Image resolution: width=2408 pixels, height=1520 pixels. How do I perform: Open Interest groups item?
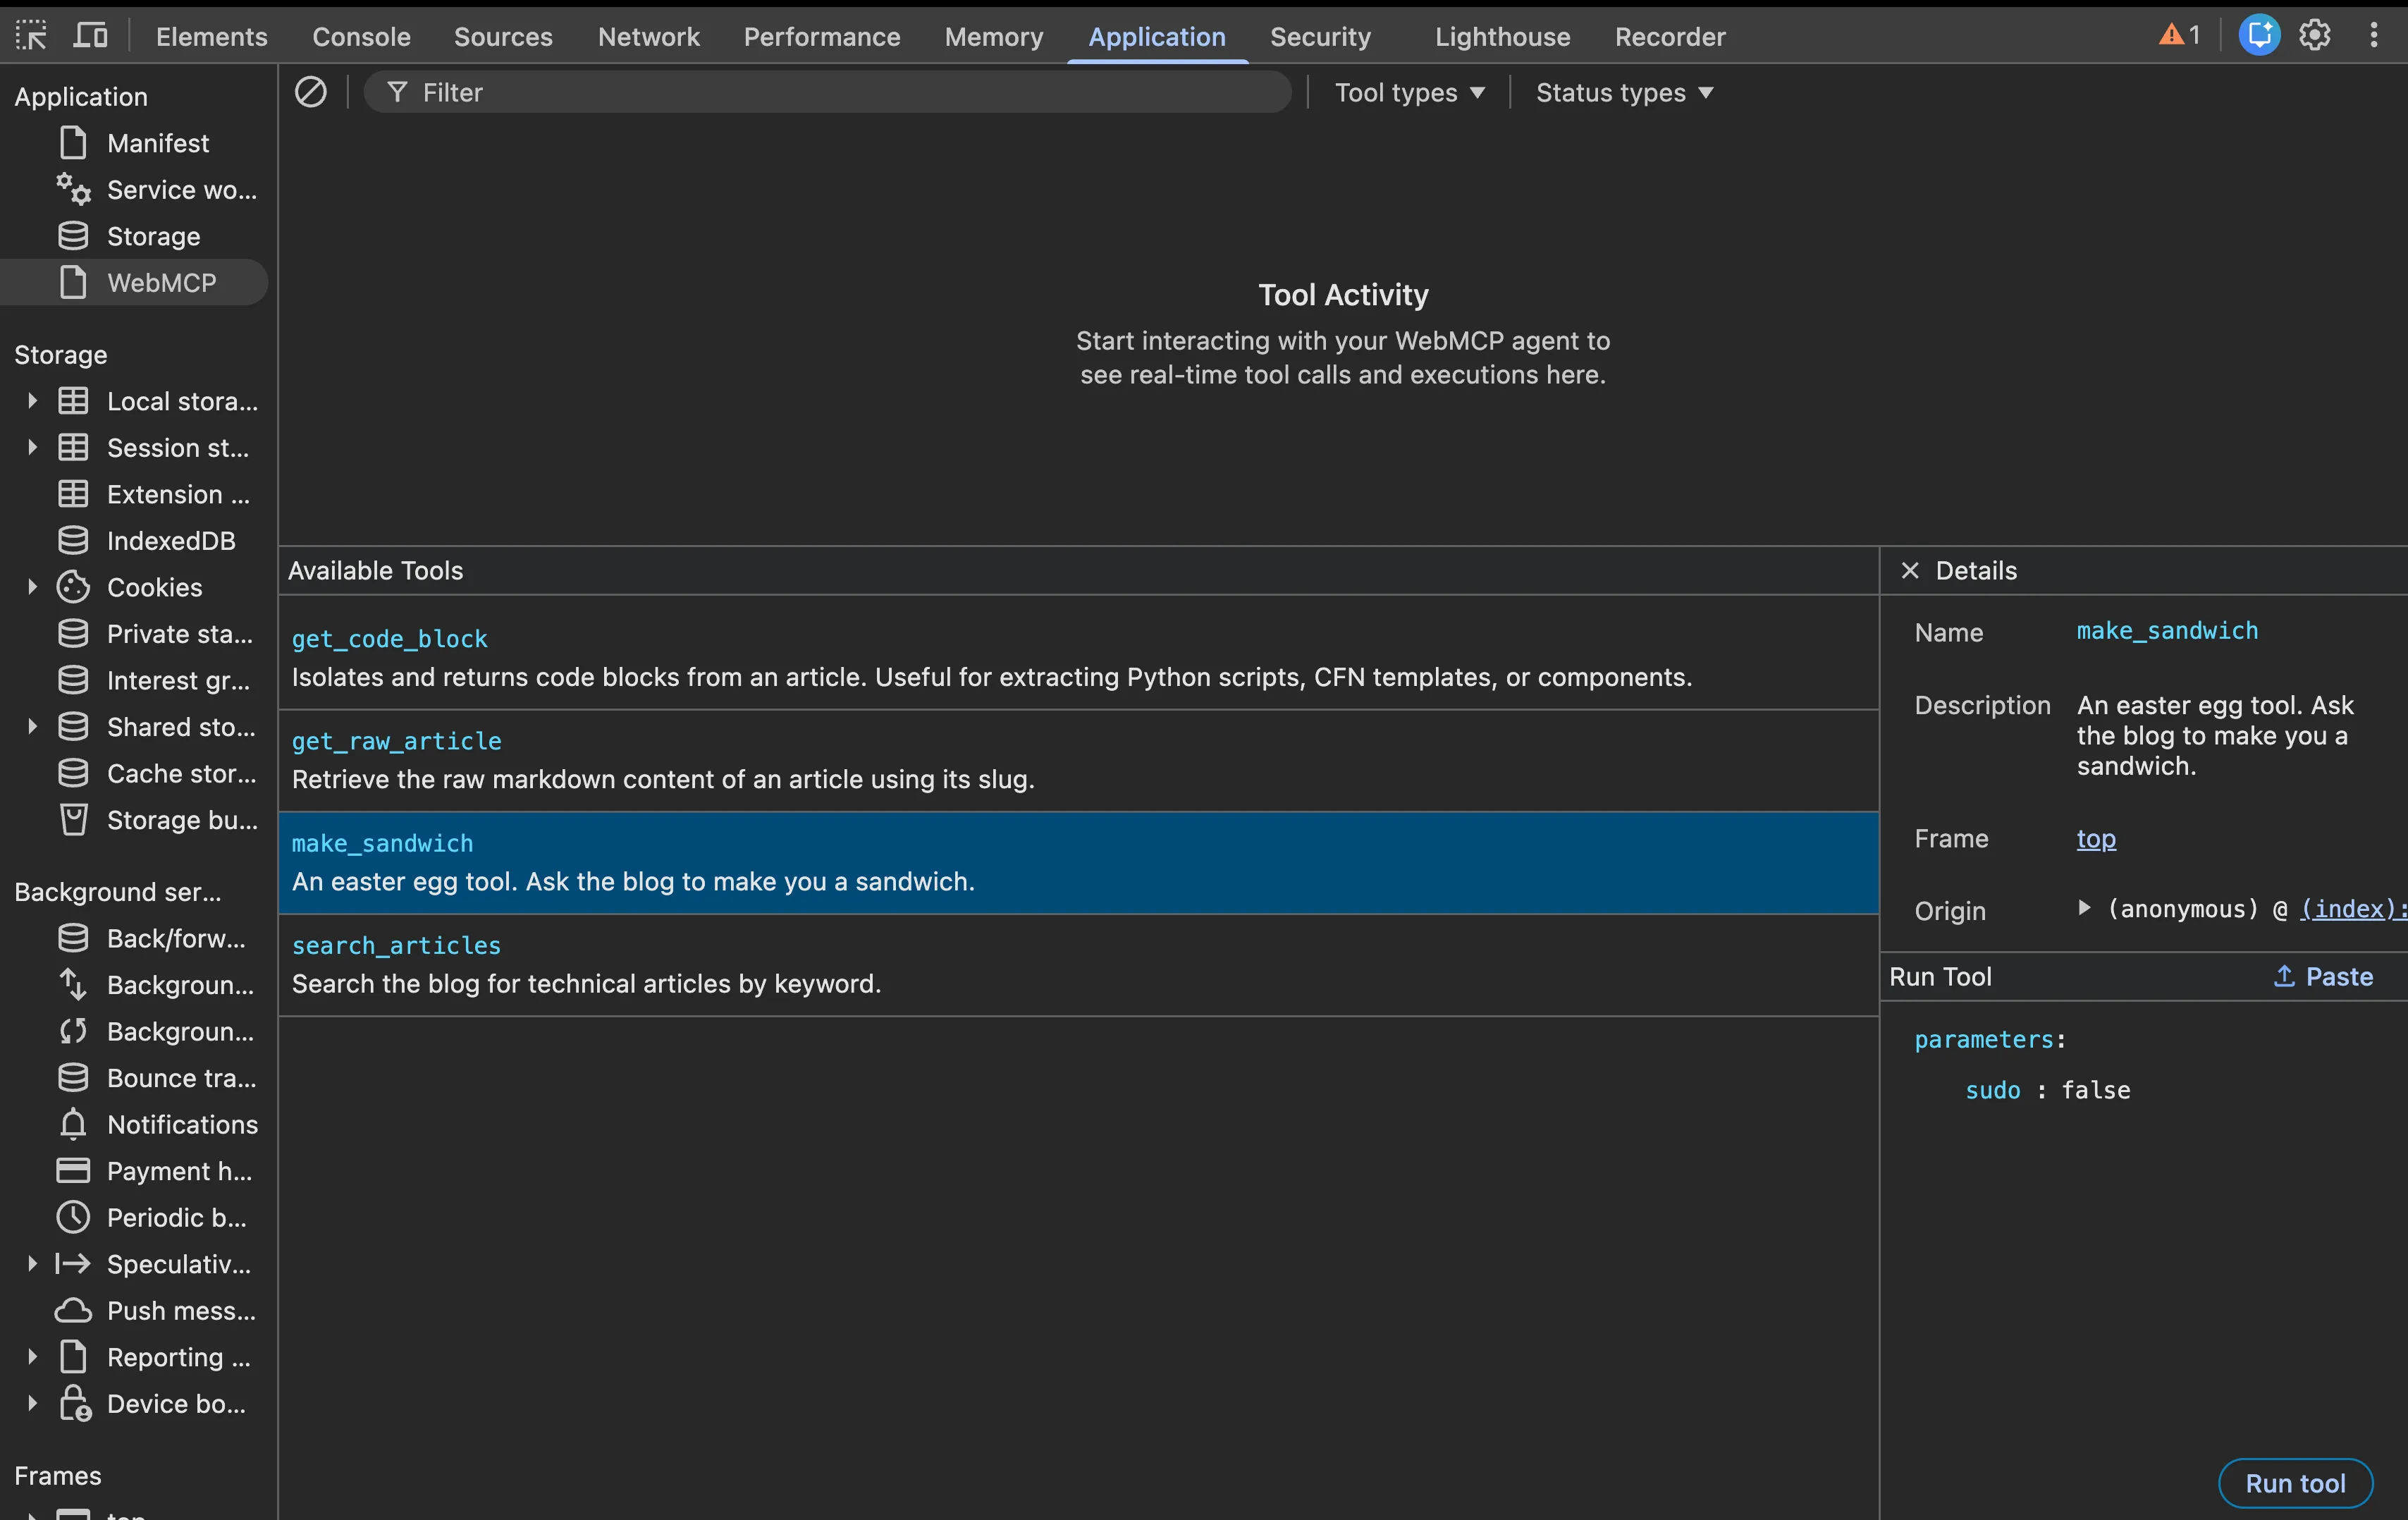(134, 680)
